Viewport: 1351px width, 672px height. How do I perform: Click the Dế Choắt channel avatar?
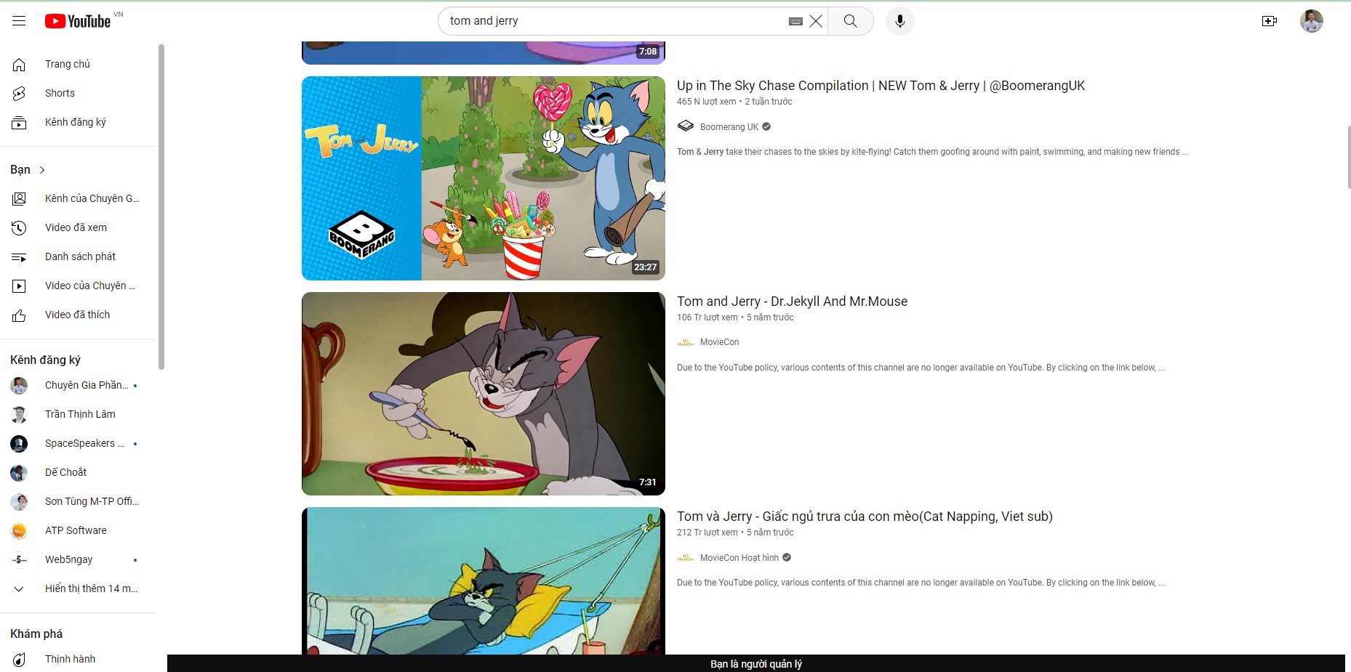pyautogui.click(x=19, y=473)
